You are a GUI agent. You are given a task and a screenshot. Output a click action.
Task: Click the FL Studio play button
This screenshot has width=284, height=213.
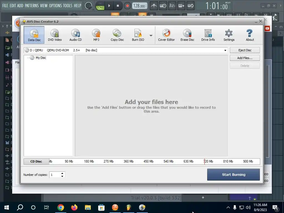point(109,6)
